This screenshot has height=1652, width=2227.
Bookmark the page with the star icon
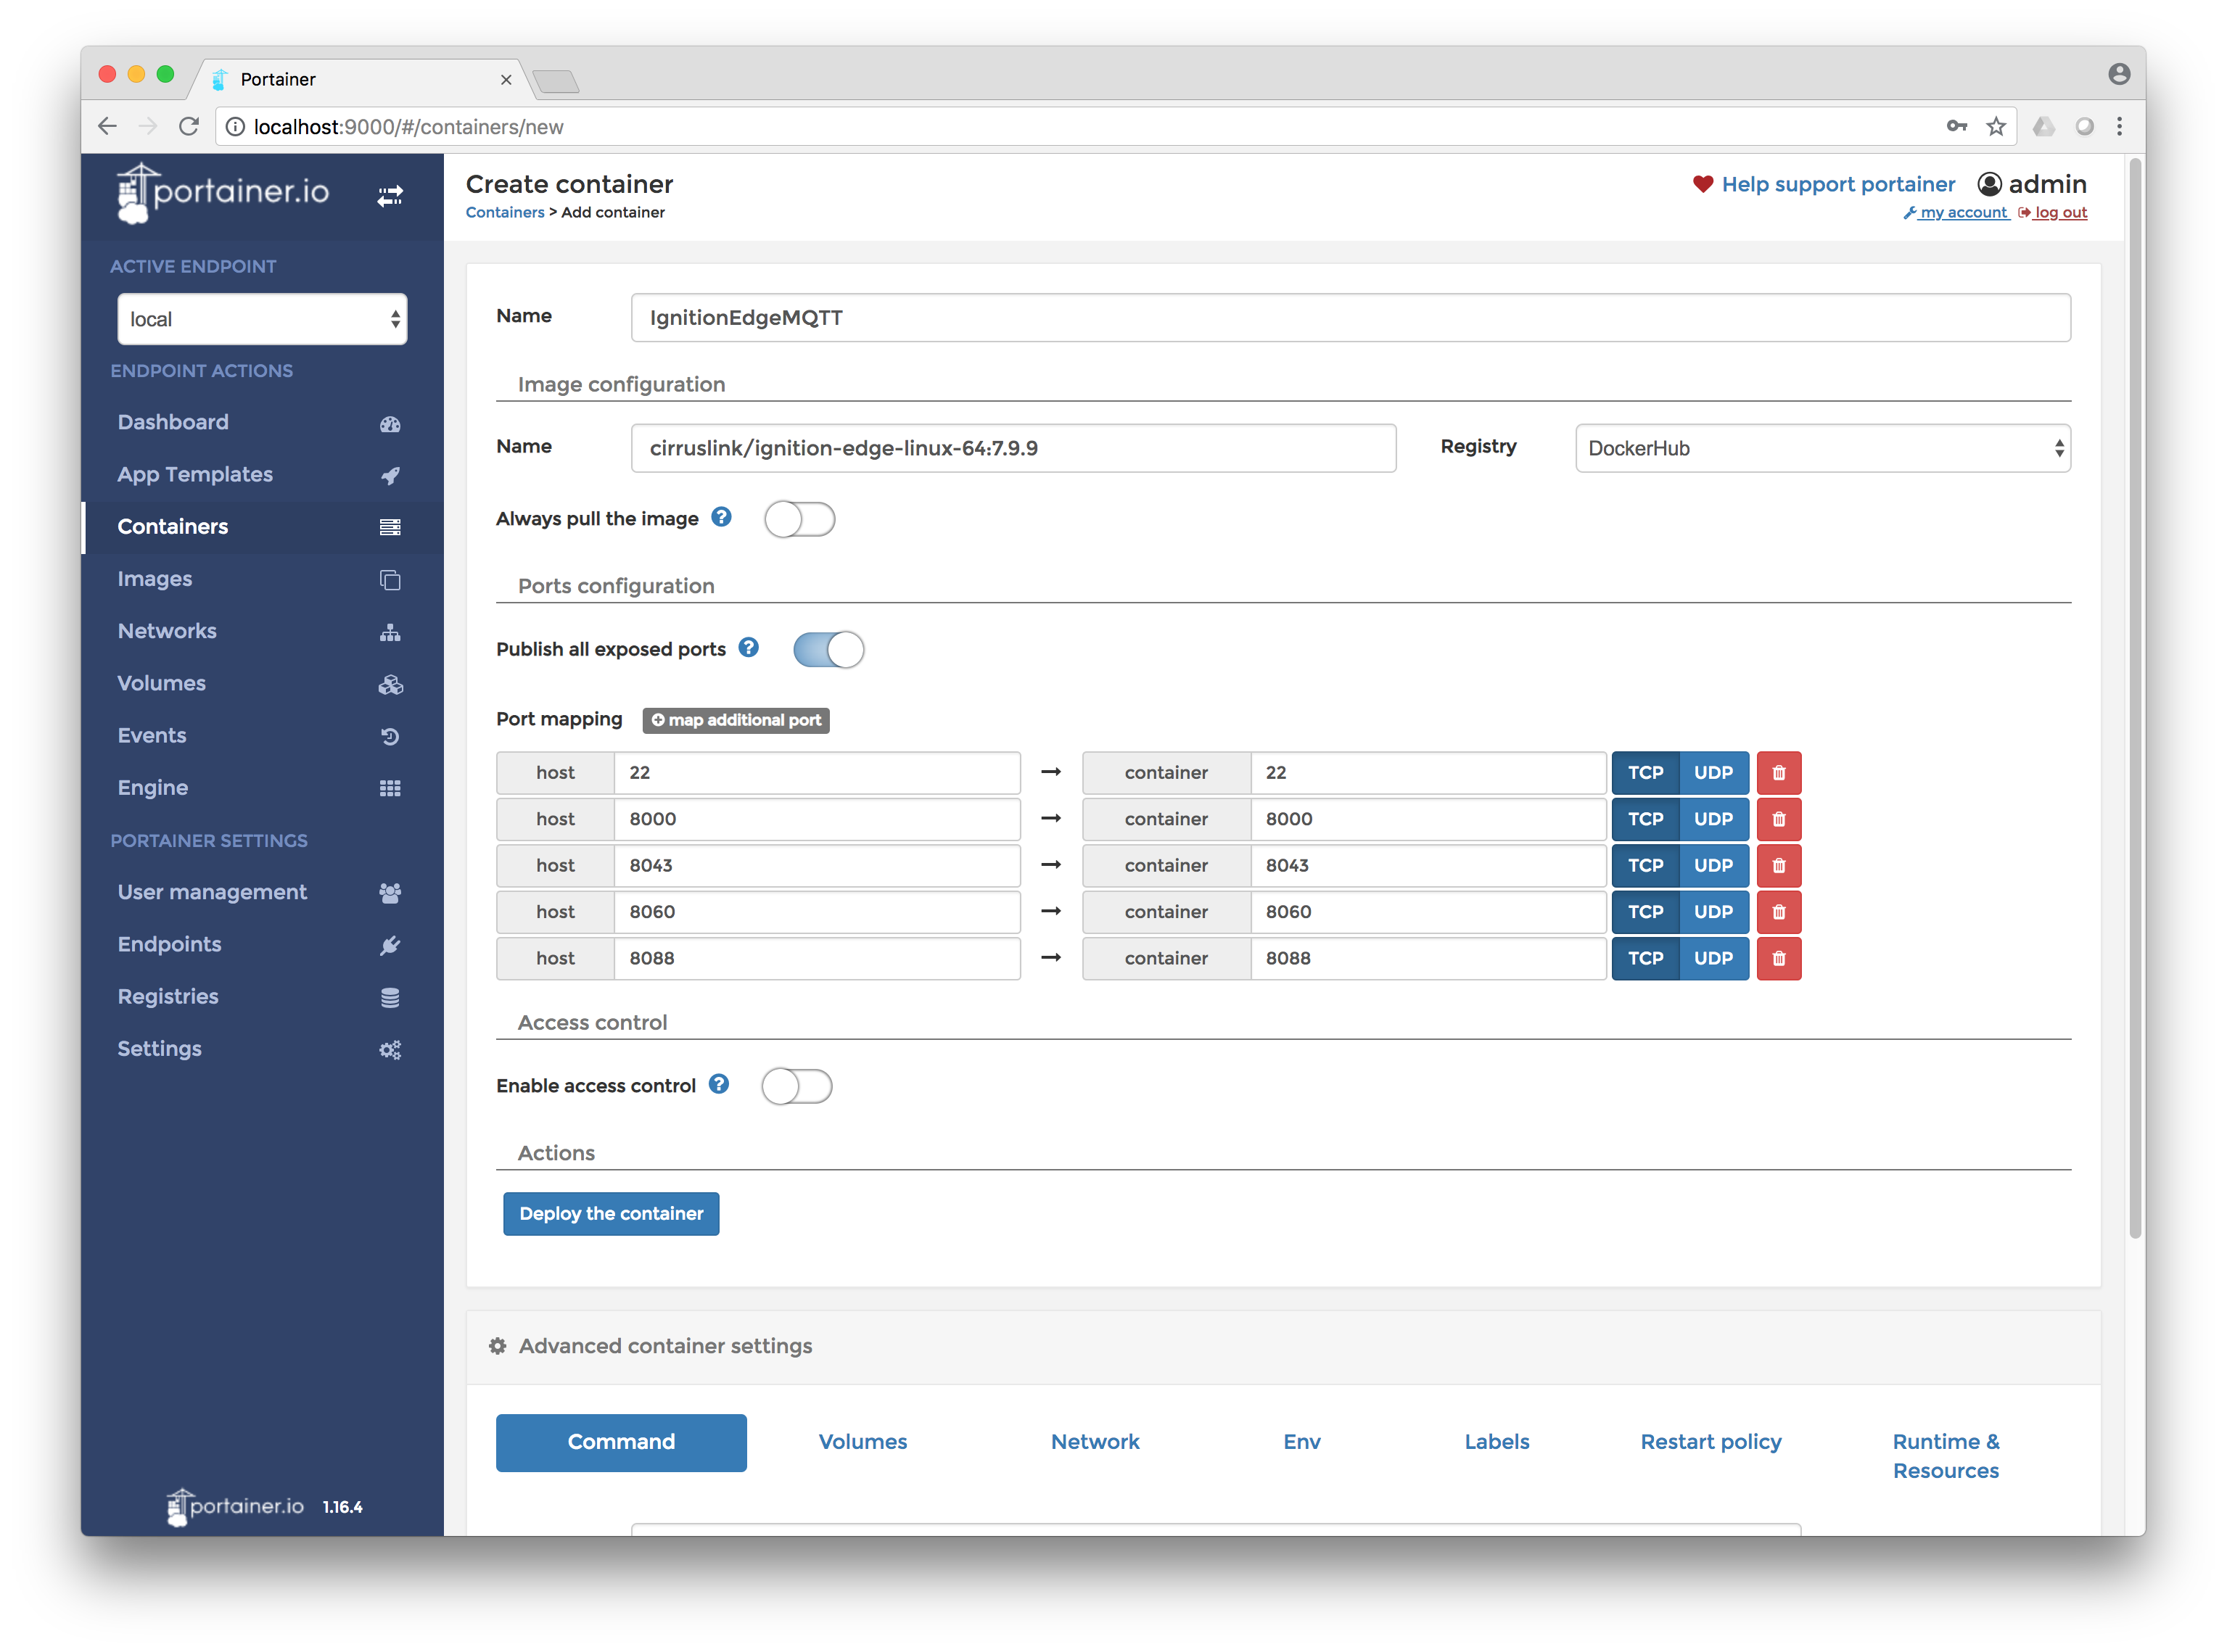(1996, 126)
